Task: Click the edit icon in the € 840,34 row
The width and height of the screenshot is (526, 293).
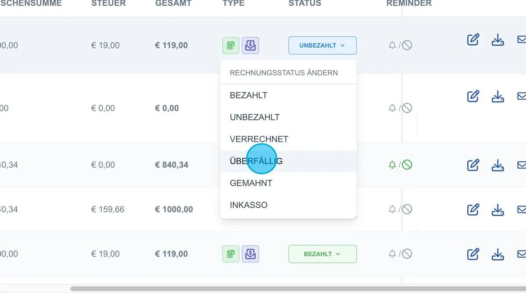Action: point(473,165)
